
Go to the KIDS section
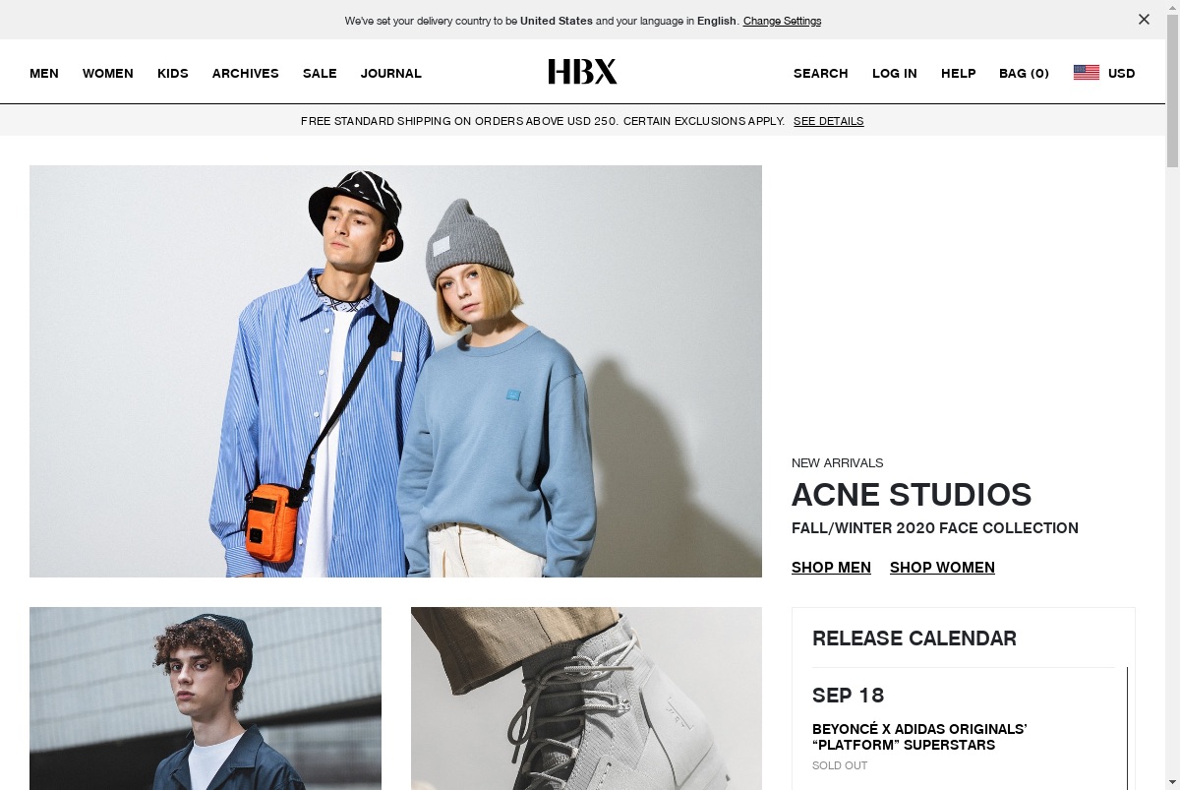(x=173, y=74)
